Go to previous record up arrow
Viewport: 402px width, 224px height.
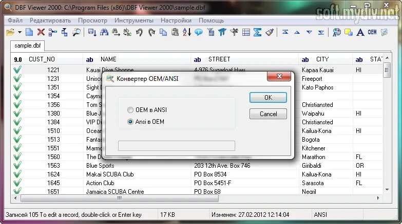click(x=297, y=32)
